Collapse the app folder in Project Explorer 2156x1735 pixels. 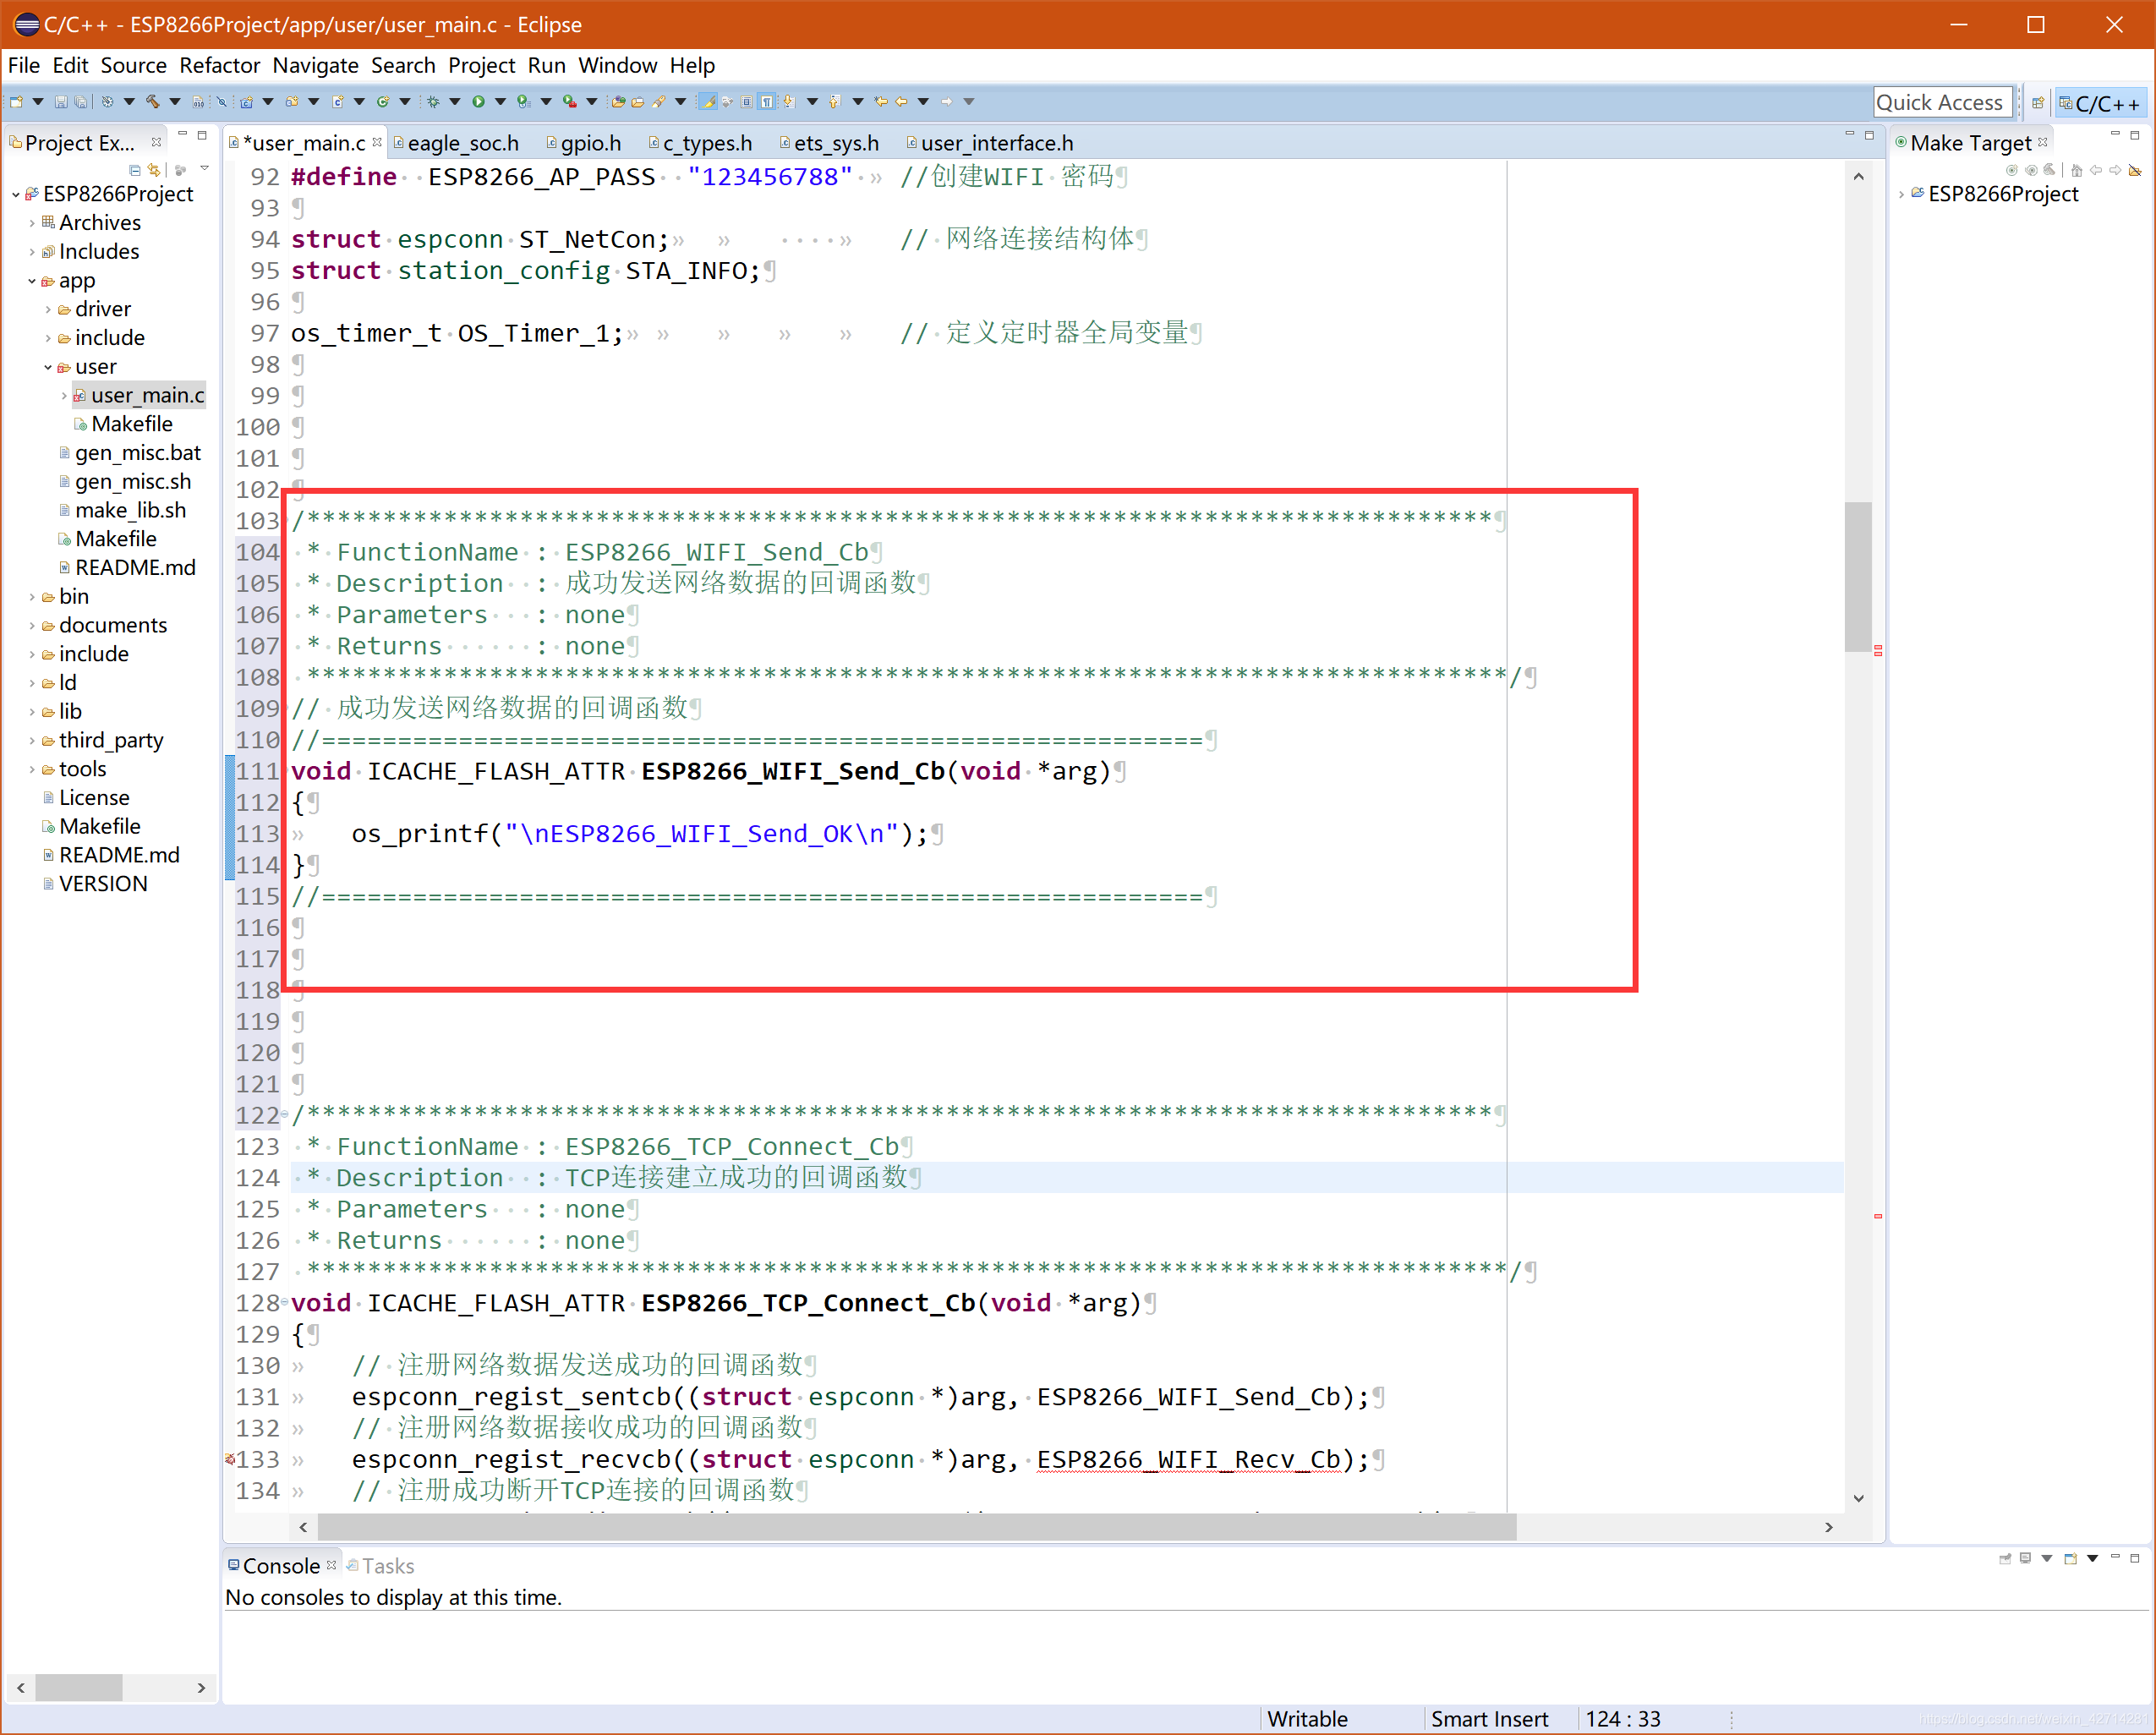[32, 281]
